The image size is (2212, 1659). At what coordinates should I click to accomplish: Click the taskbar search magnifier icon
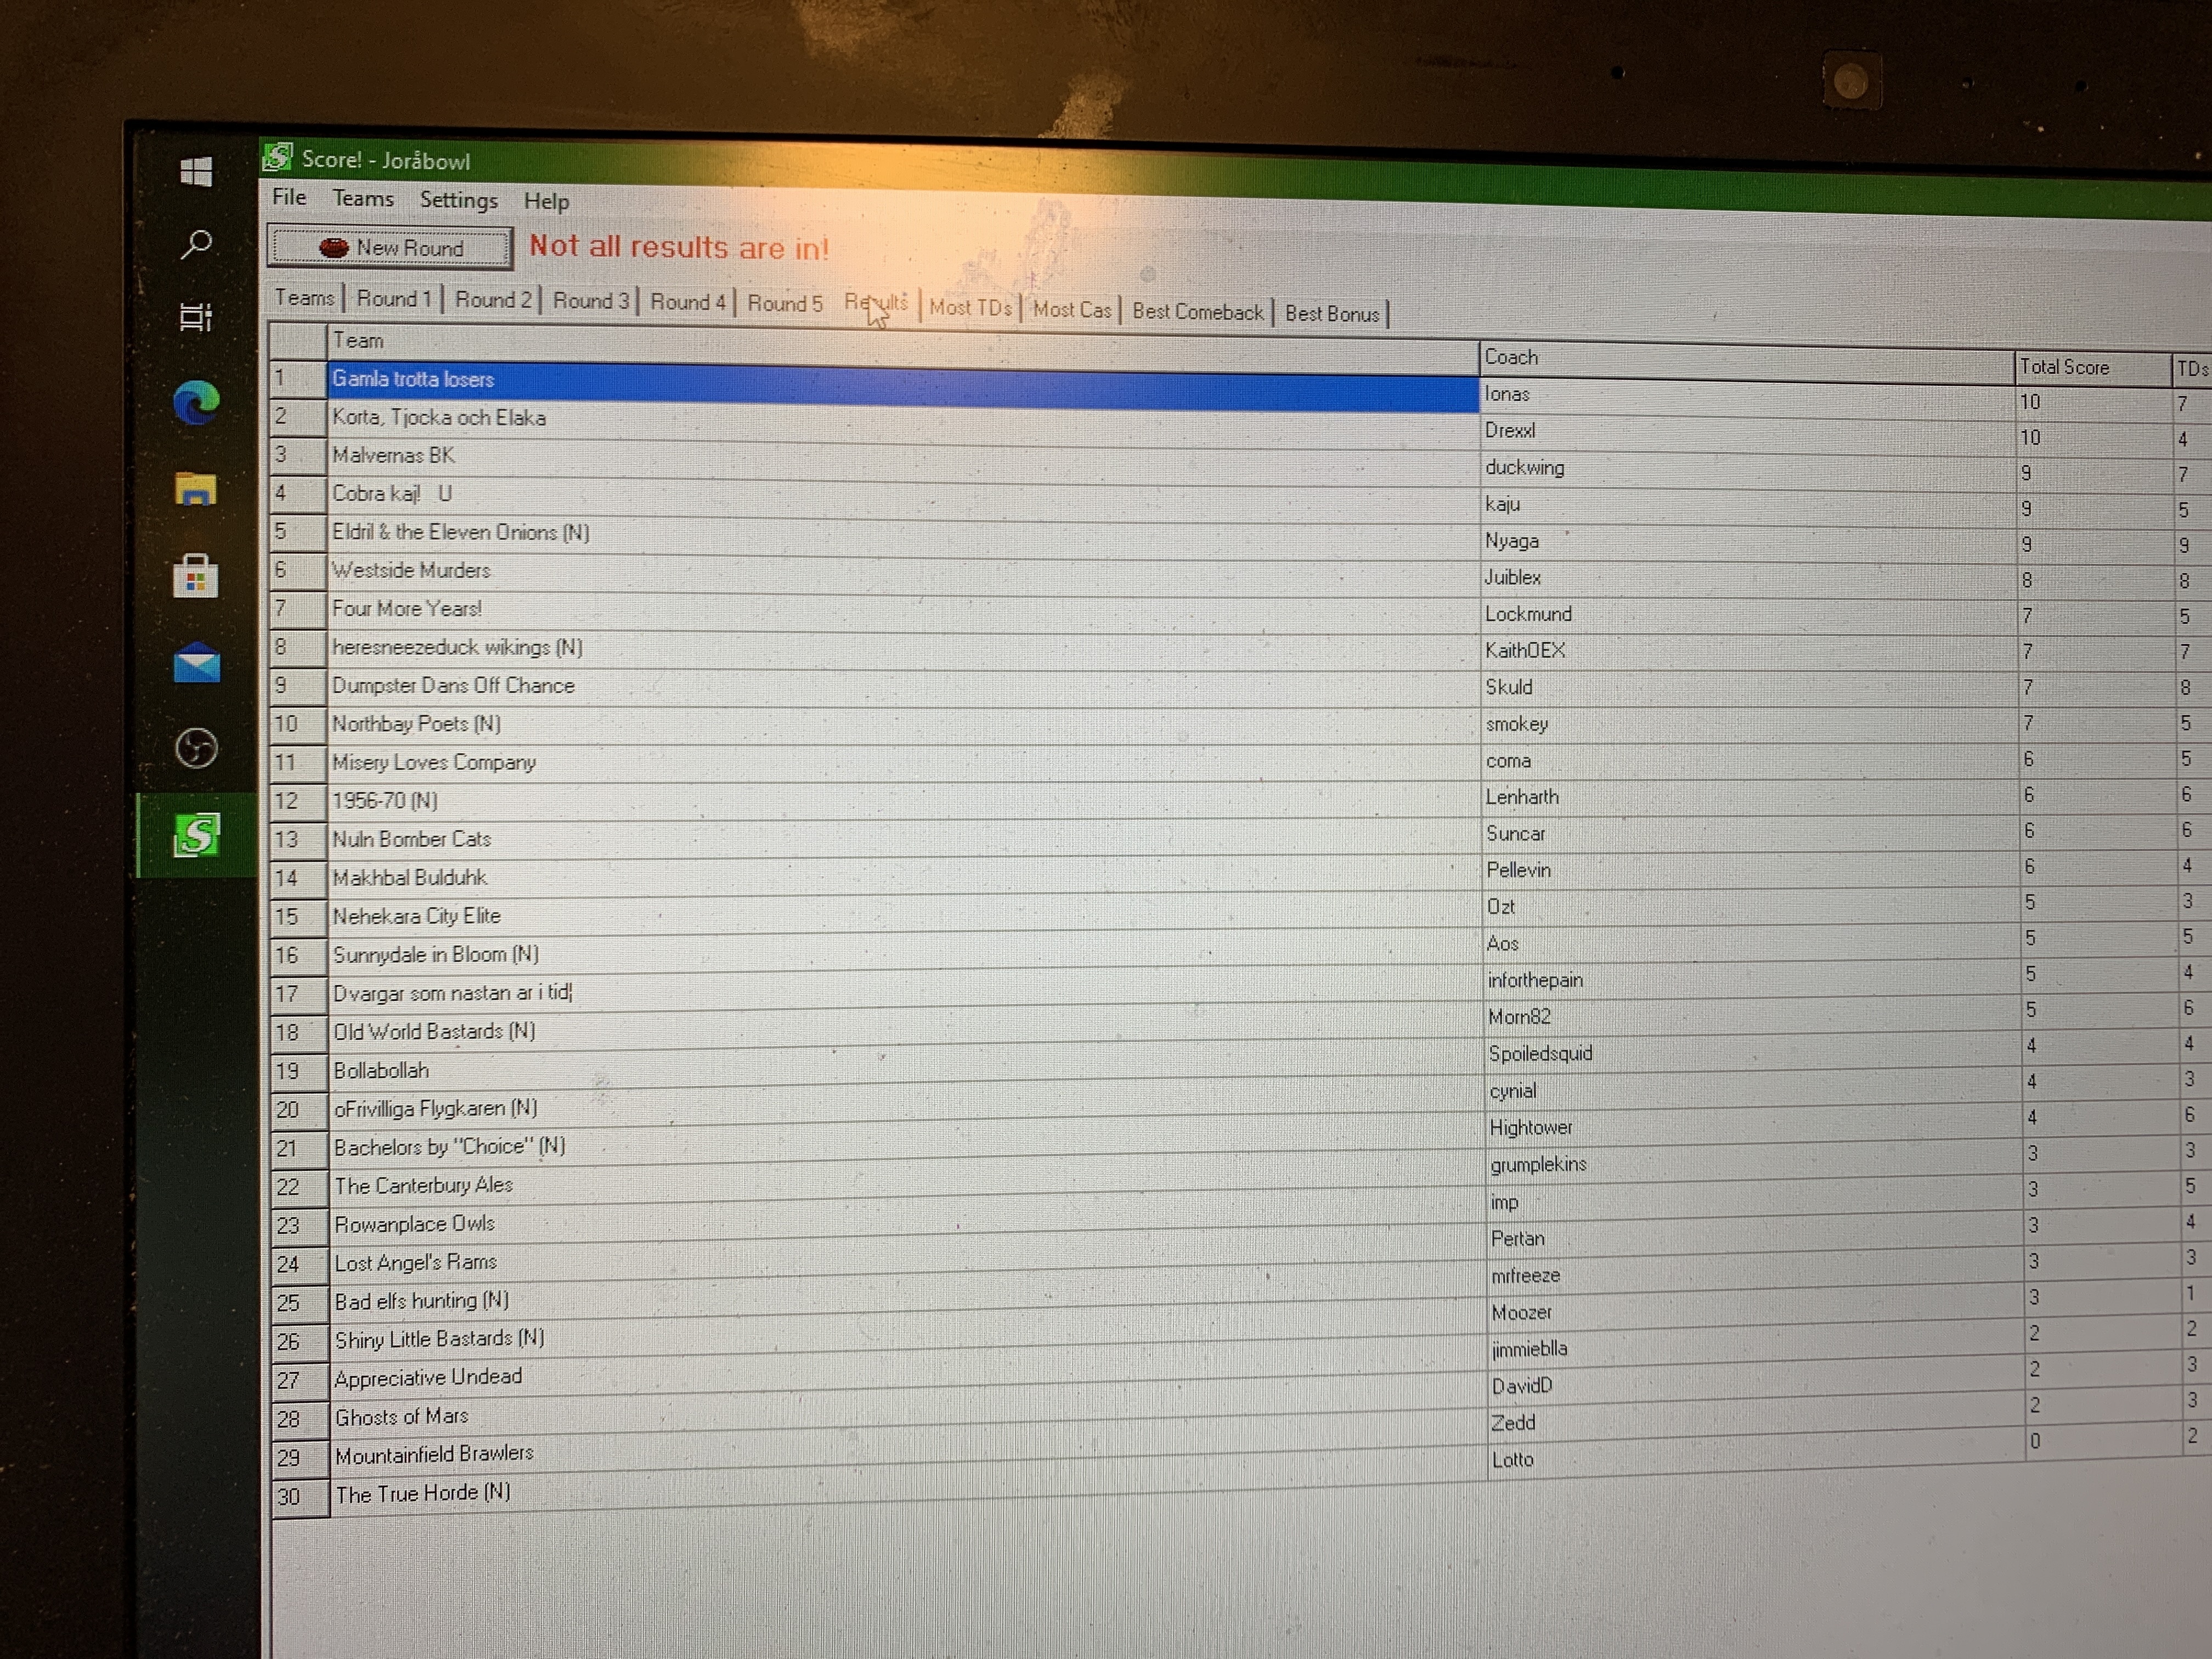[196, 244]
